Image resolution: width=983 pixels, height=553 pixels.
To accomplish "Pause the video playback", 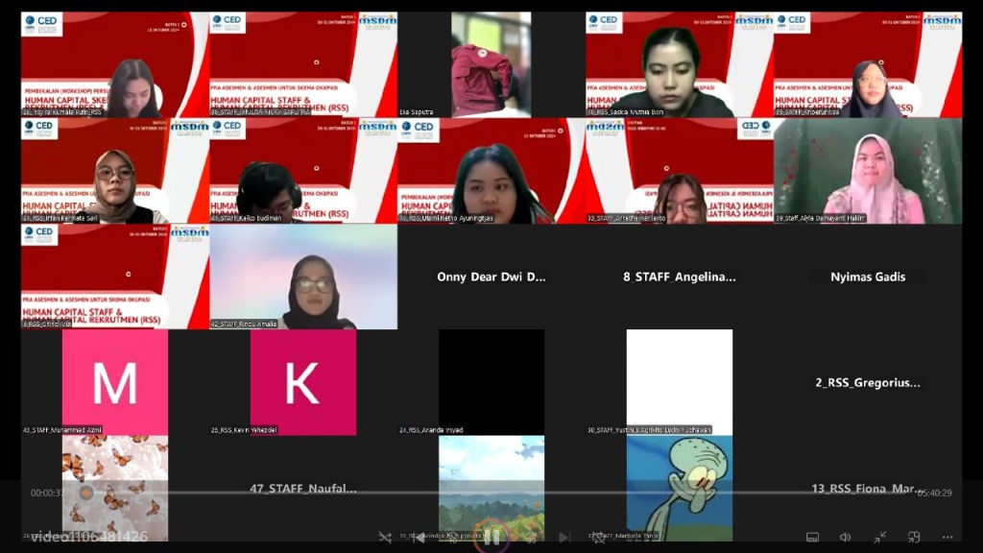I will click(x=491, y=537).
